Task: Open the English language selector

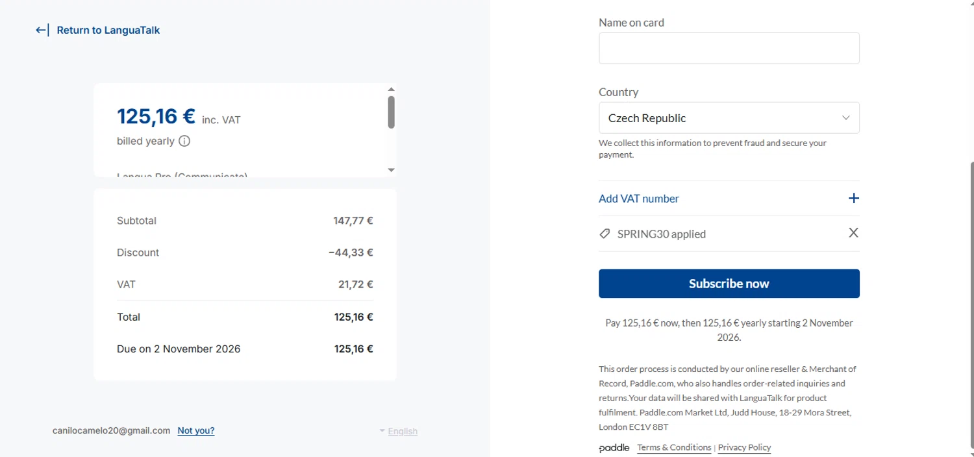Action: coord(402,431)
